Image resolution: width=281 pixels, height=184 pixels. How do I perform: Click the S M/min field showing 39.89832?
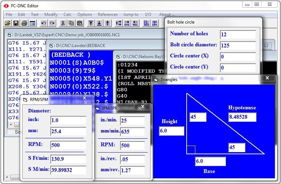click(x=68, y=170)
